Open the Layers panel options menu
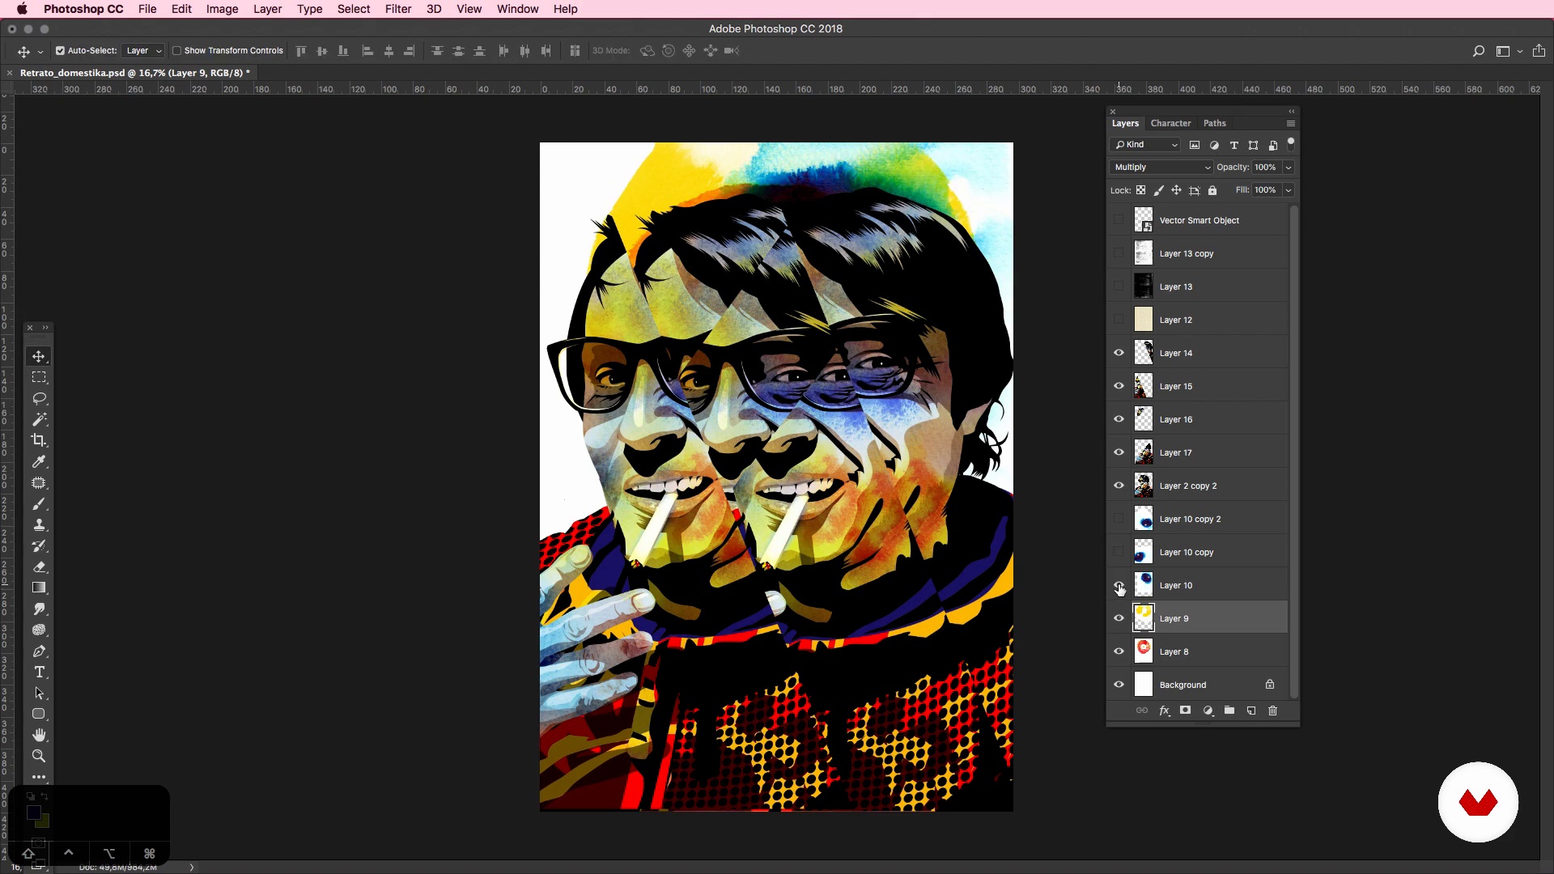Image resolution: width=1554 pixels, height=874 pixels. click(1291, 124)
